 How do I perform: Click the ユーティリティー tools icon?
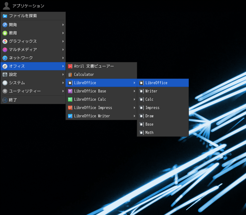click(5, 91)
